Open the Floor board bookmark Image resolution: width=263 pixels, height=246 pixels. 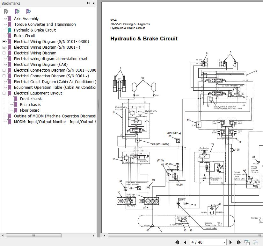[30, 110]
